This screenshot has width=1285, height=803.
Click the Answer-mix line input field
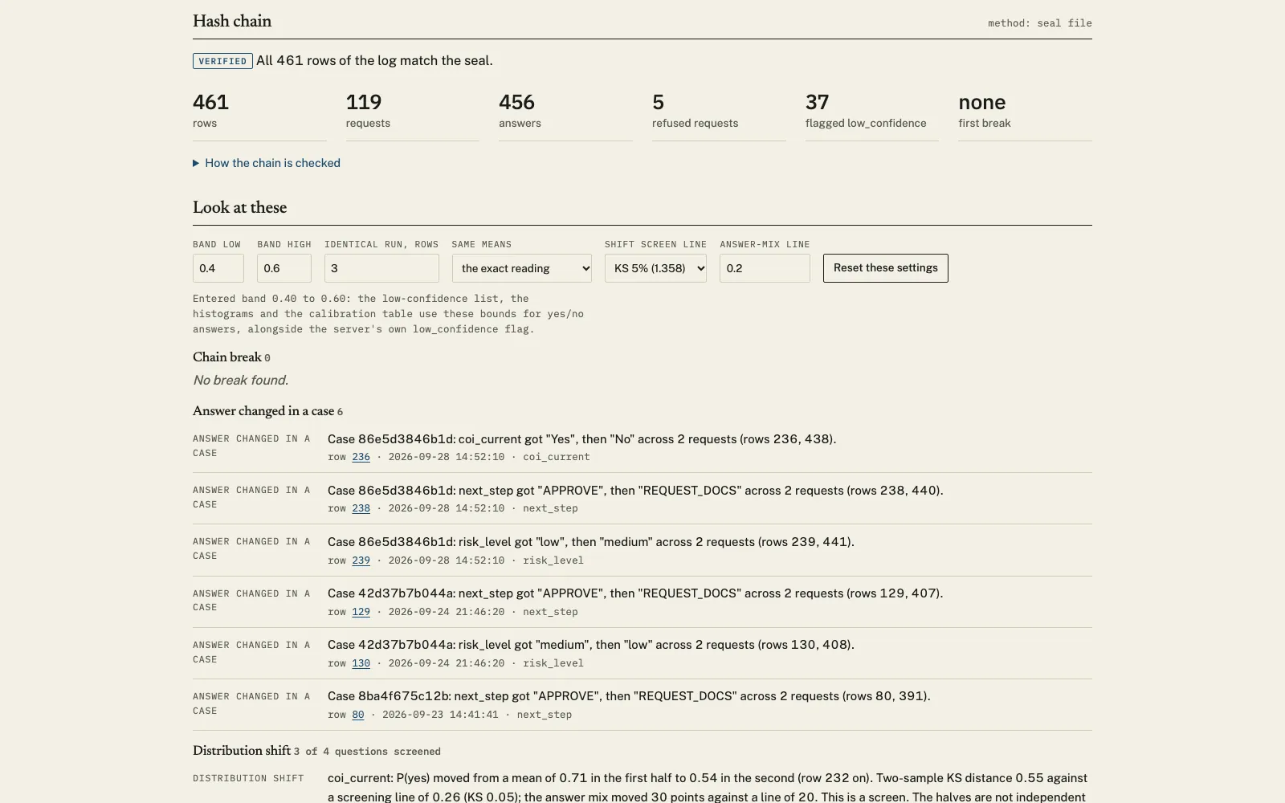point(765,268)
